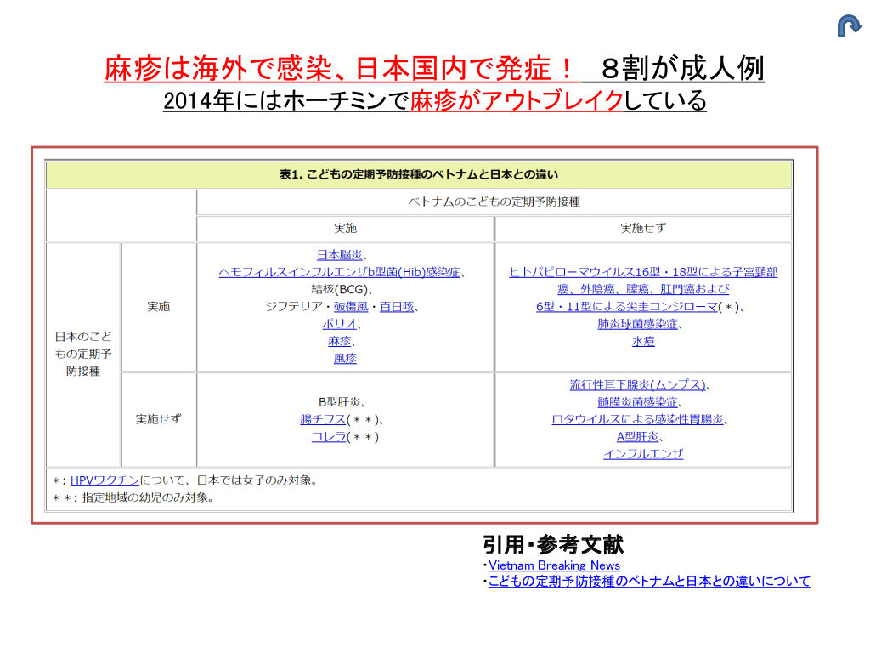Select the 百日咳 link
Image resolution: width=870 pixels, height=653 pixels.
coord(397,307)
